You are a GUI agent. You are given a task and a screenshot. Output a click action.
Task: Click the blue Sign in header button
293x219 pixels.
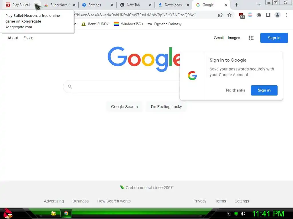pyautogui.click(x=274, y=38)
